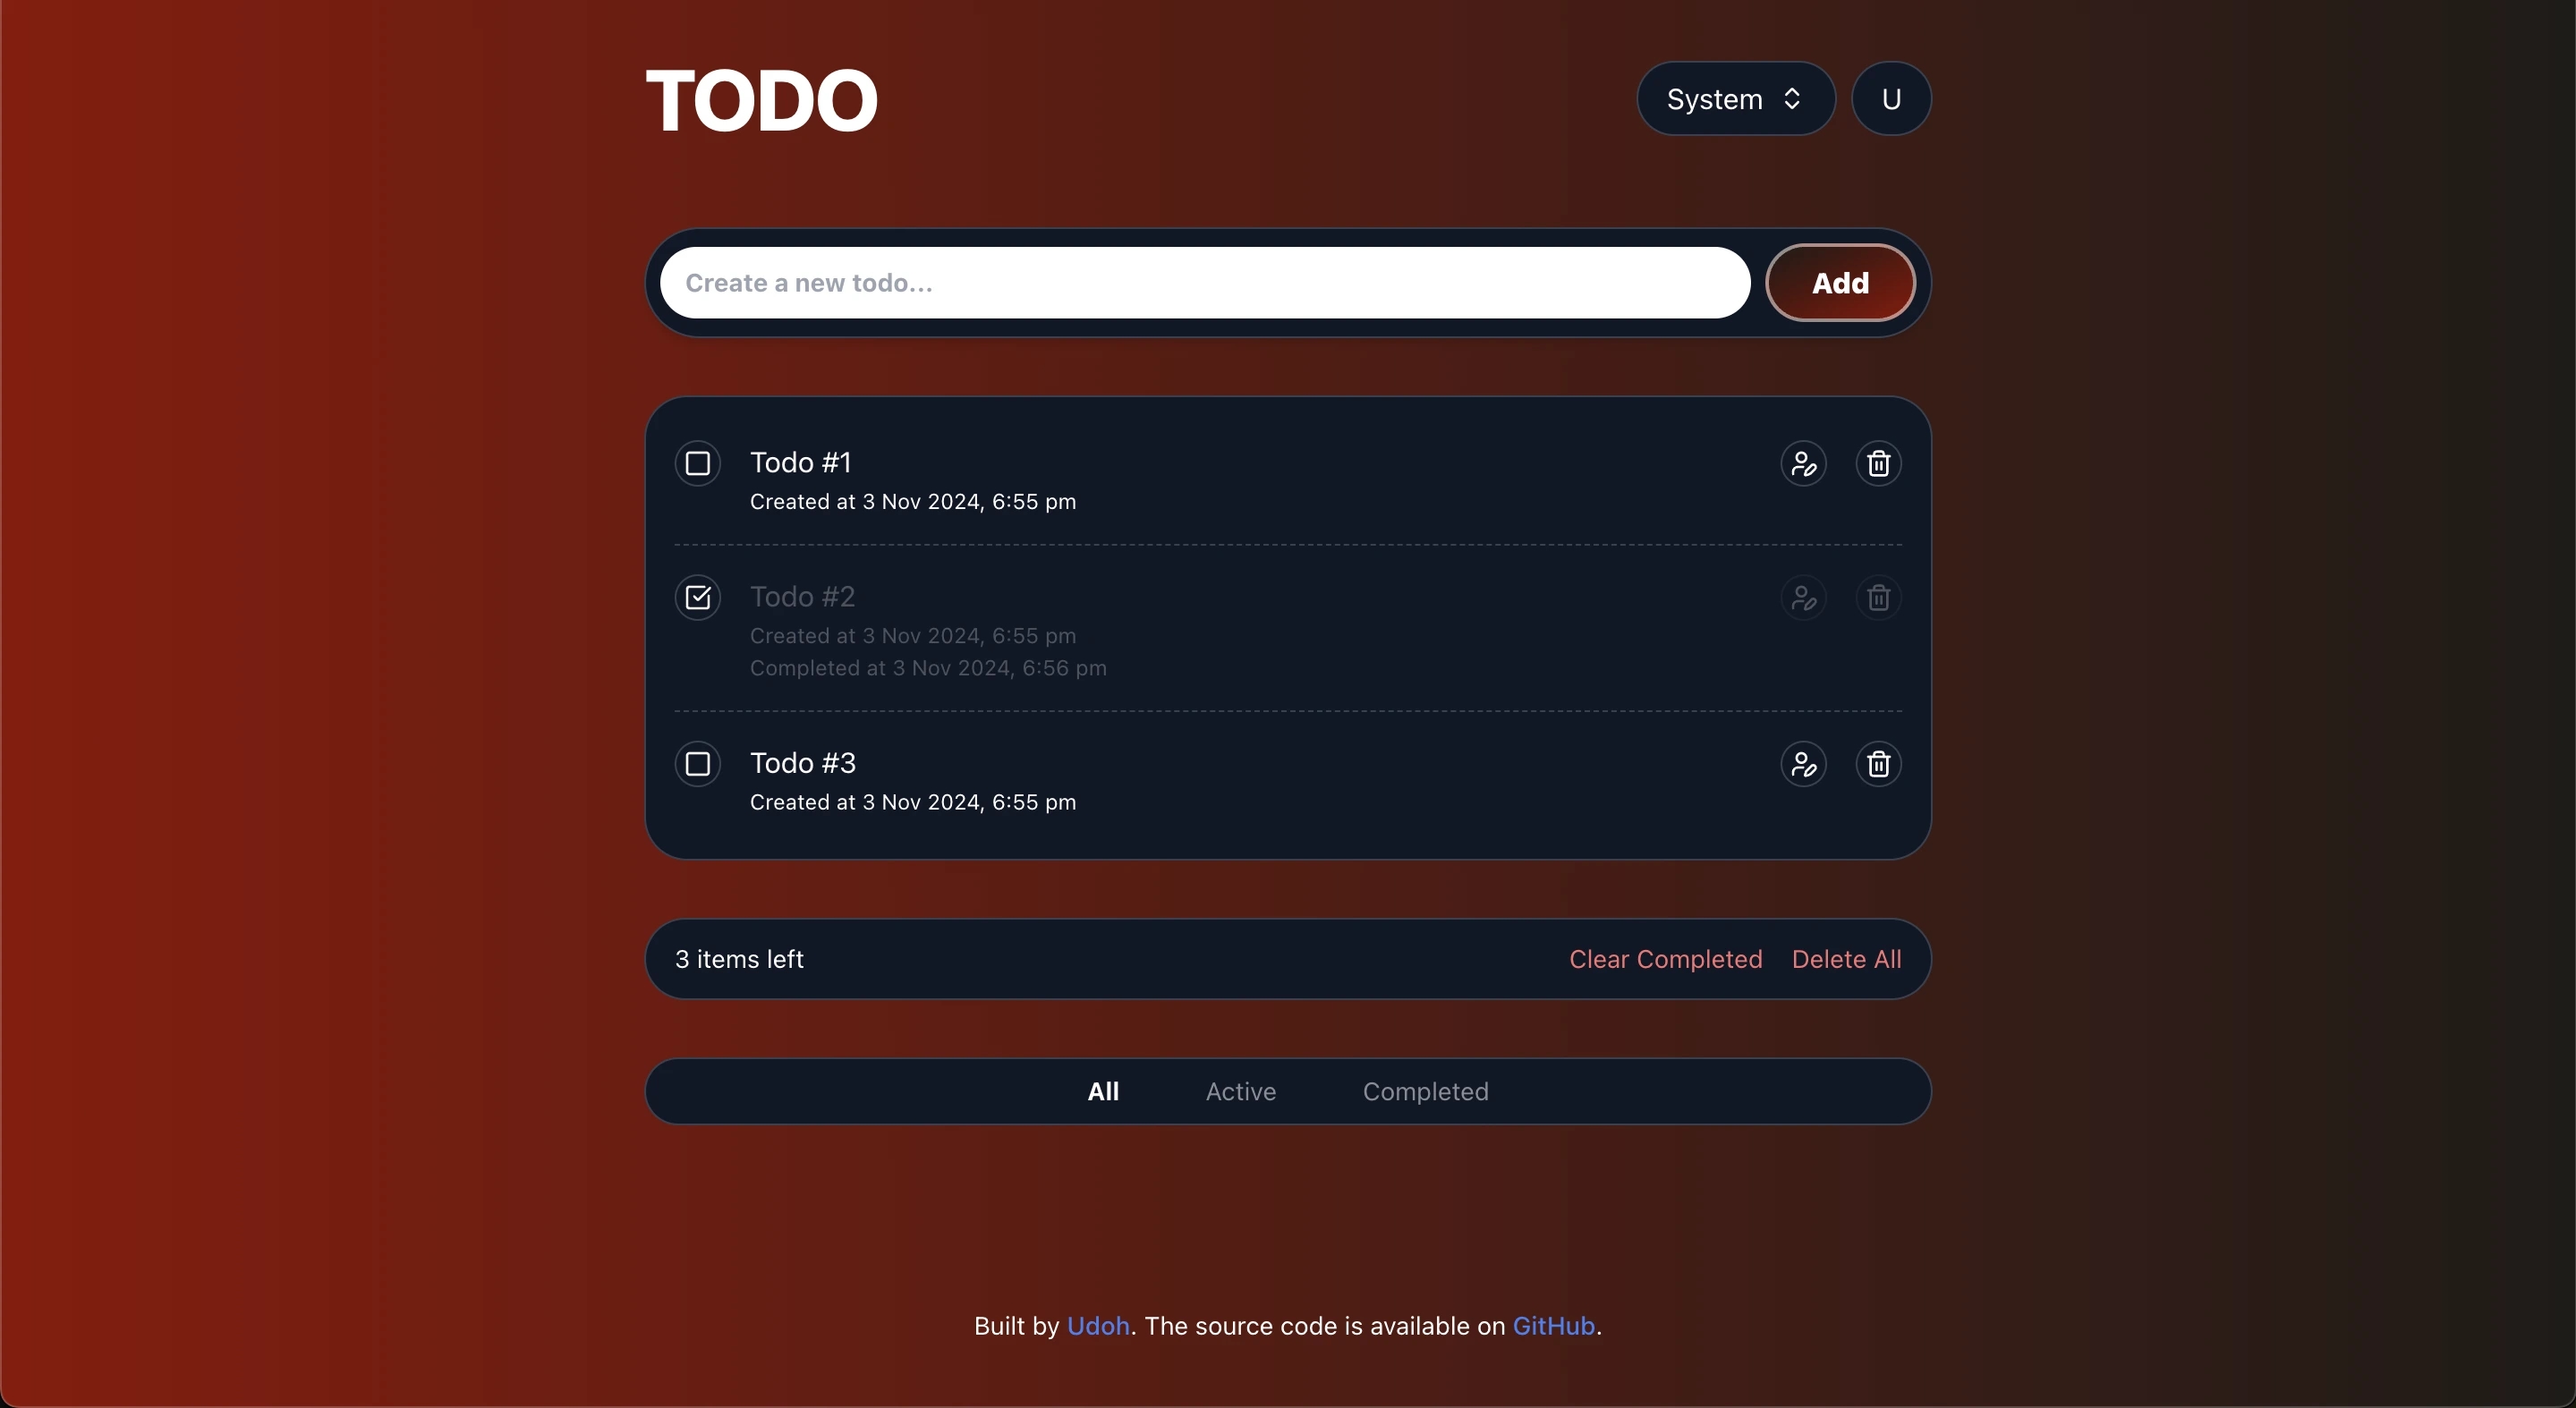Click the GitHub link in footer
The height and width of the screenshot is (1408, 2576).
pos(1553,1325)
